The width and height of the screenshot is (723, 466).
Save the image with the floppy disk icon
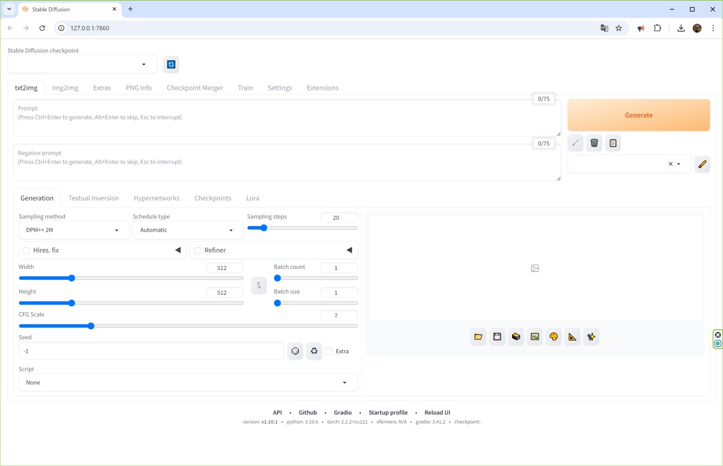point(497,336)
